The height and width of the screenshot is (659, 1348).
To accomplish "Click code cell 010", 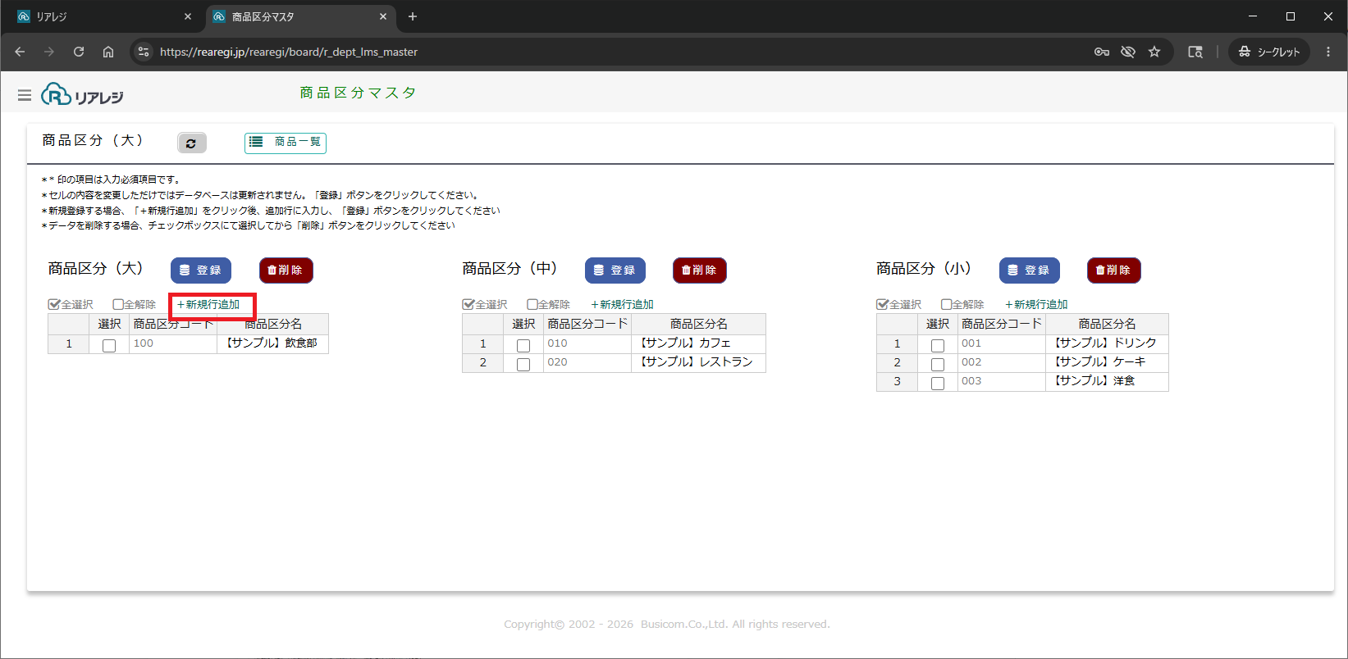I will (x=587, y=343).
